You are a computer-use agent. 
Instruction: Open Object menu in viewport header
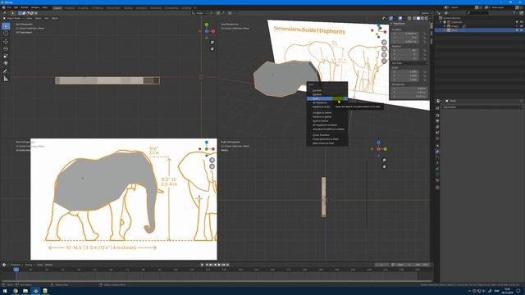pos(55,18)
